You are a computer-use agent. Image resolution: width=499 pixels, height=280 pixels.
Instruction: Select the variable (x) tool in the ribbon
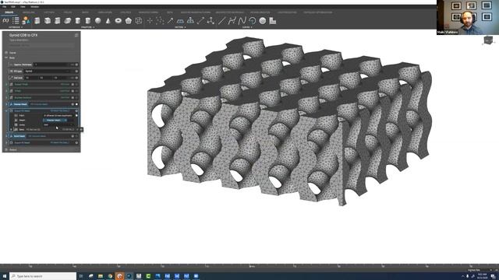tap(5, 21)
